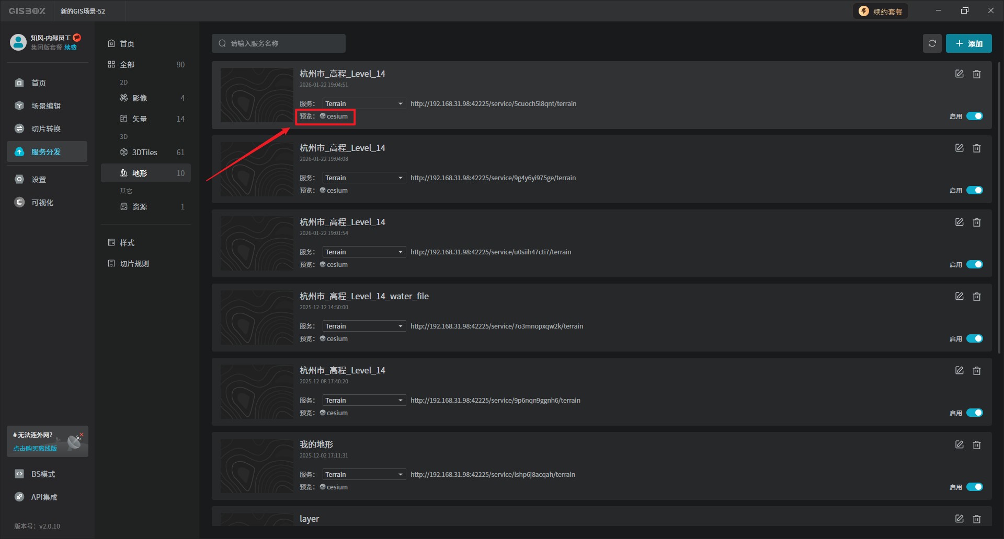
Task: Expand the Terrain dropdown of the first service
Action: tap(364, 104)
